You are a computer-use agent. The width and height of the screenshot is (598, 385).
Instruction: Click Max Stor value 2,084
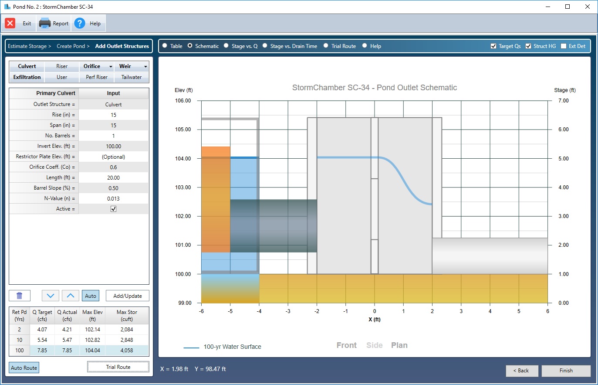pos(127,330)
